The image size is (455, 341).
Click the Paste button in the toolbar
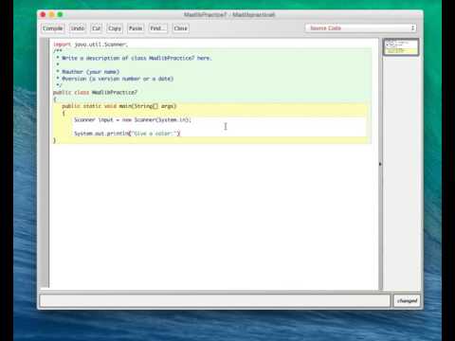point(136,28)
